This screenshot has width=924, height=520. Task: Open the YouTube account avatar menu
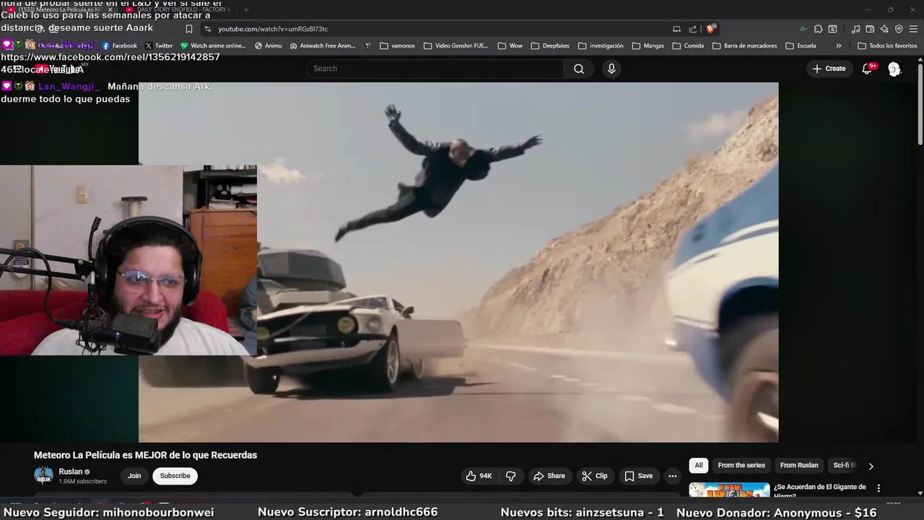(x=894, y=69)
